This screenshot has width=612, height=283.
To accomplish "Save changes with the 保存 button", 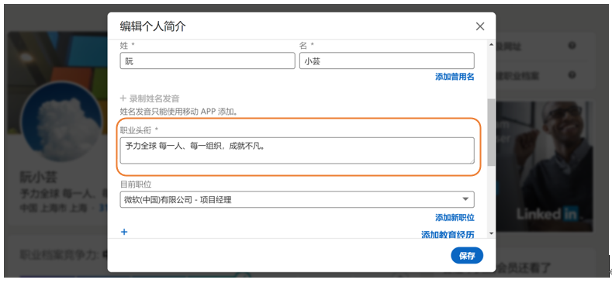I will tap(467, 256).
